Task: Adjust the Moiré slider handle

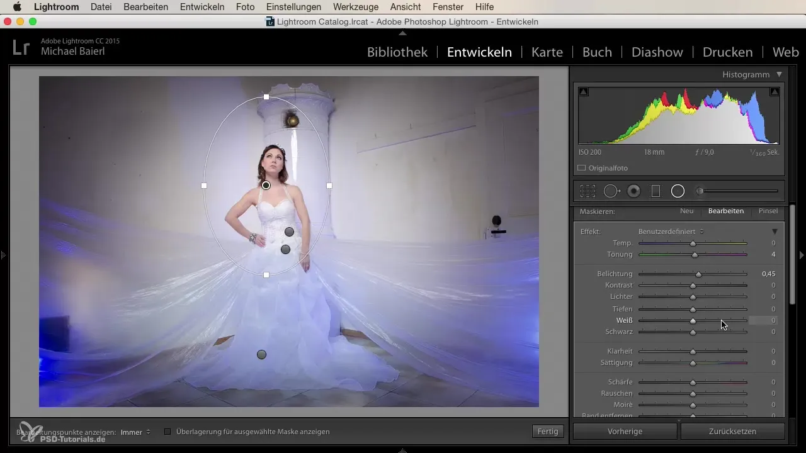Action: point(693,405)
